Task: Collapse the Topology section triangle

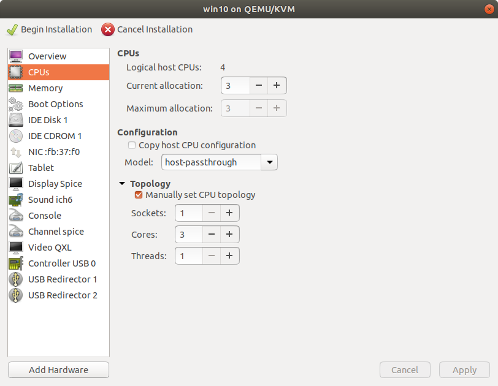Action: pos(123,184)
